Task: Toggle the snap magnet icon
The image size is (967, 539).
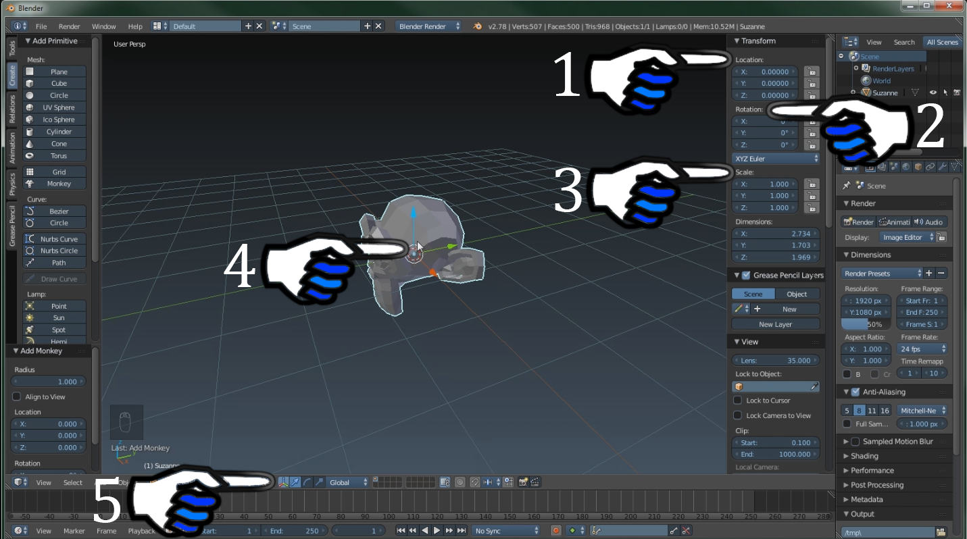Action: click(474, 482)
